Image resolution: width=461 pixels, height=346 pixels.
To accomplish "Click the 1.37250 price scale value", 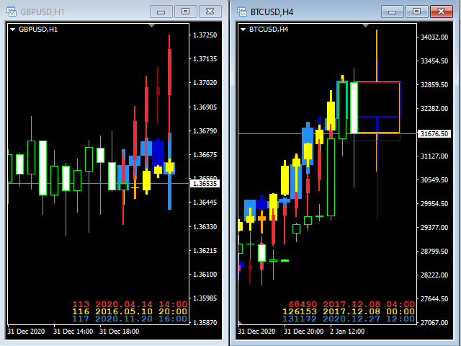I will (x=205, y=35).
